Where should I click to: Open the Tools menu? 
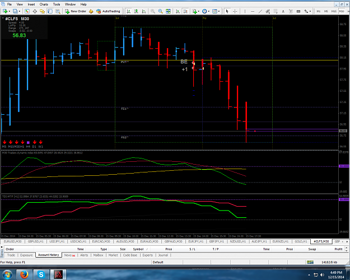coord(57,4)
